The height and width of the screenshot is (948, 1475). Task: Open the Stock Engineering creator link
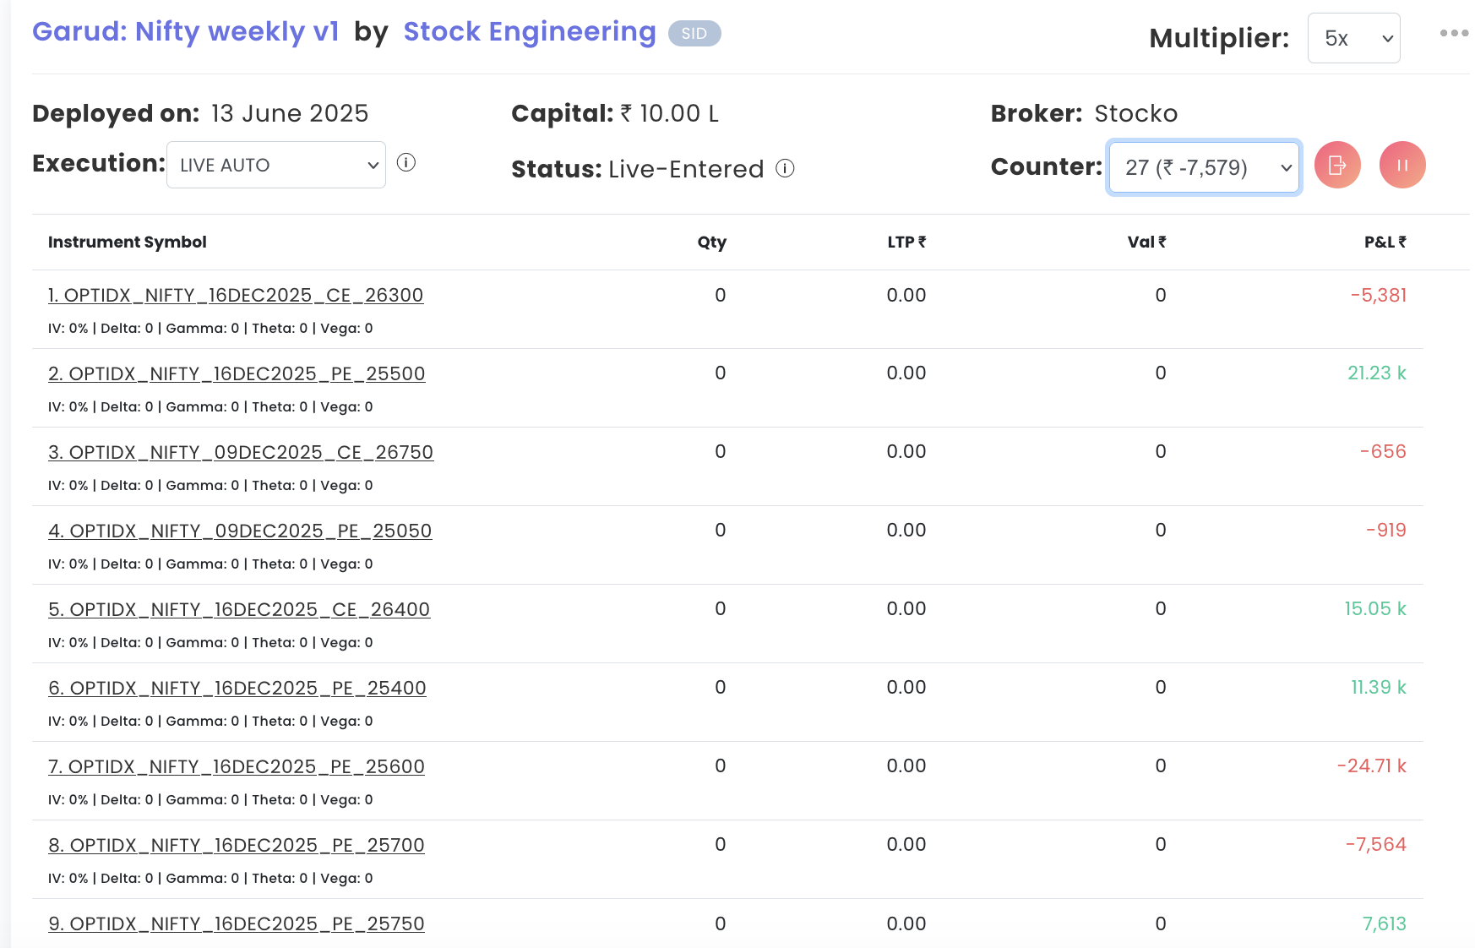[530, 32]
